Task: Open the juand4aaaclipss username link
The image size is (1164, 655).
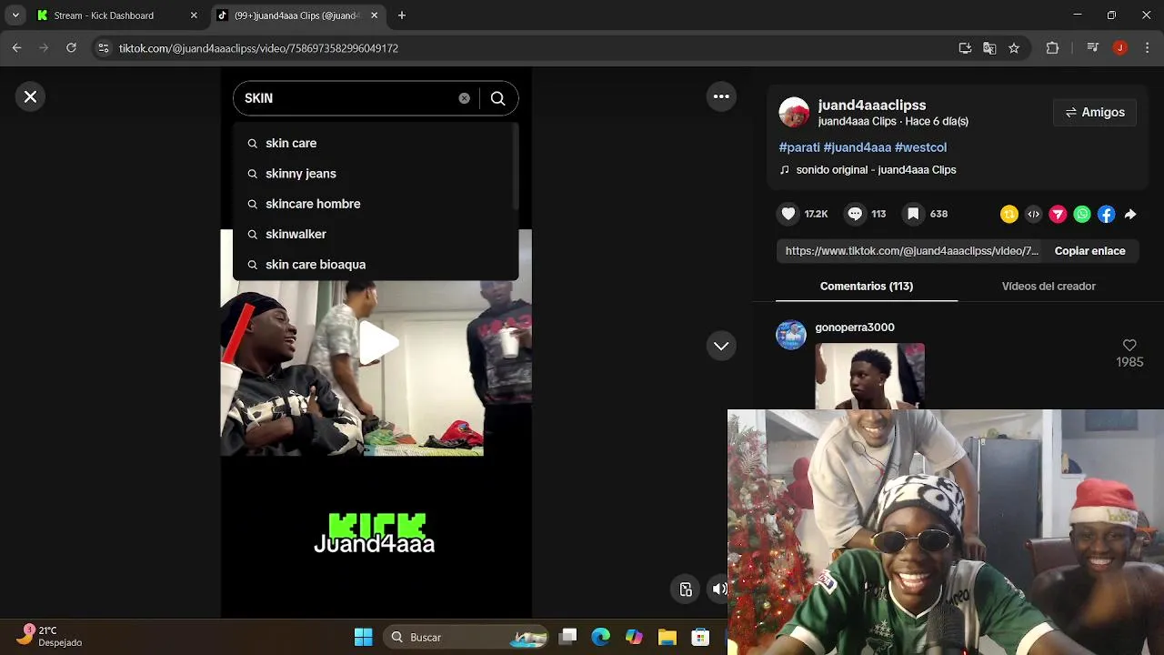Action: pos(872,105)
